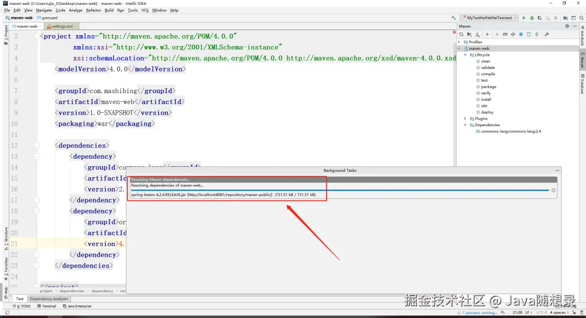Open the File menu
This screenshot has height=318, width=586.
click(7, 10)
